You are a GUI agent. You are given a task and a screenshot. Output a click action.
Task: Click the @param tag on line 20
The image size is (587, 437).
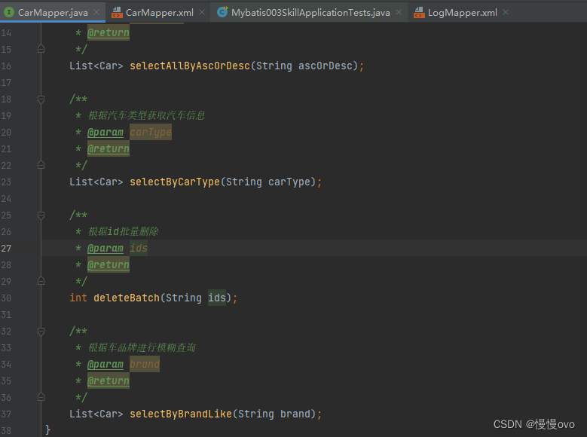click(x=105, y=132)
